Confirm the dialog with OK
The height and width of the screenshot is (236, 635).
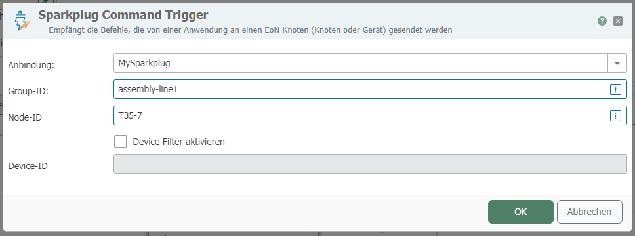[520, 212]
